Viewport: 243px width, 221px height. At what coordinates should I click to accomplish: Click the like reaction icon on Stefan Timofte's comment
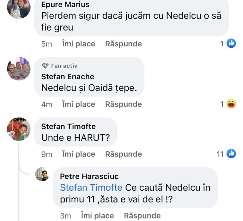(232, 154)
